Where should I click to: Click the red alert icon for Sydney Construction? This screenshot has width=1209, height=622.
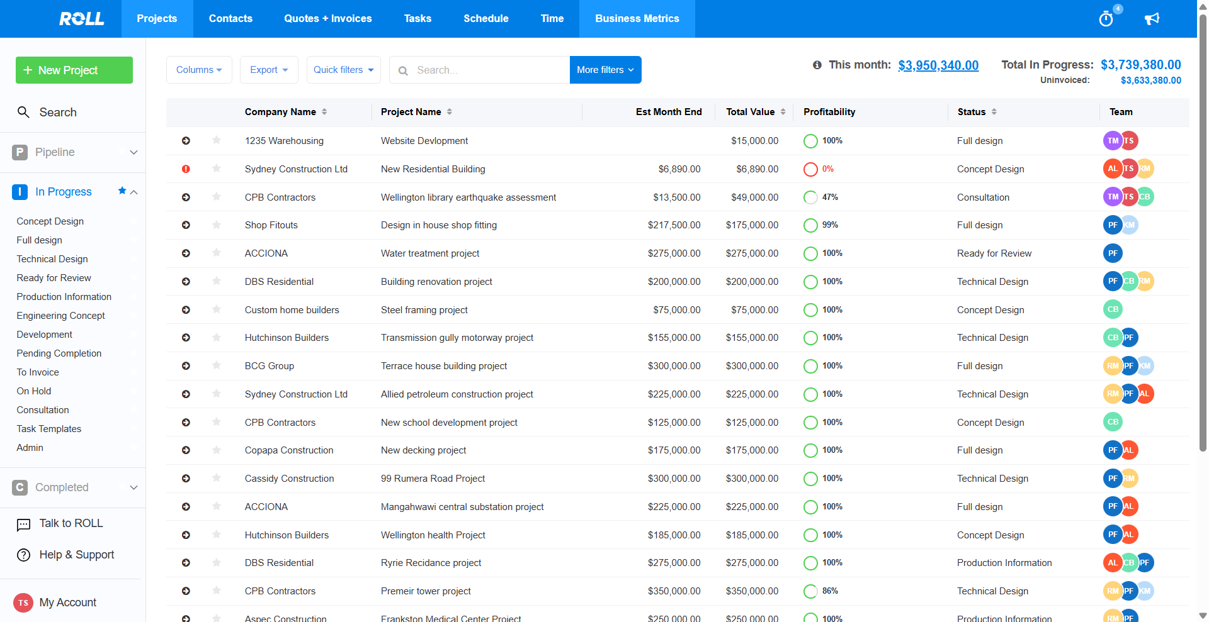[x=186, y=169]
